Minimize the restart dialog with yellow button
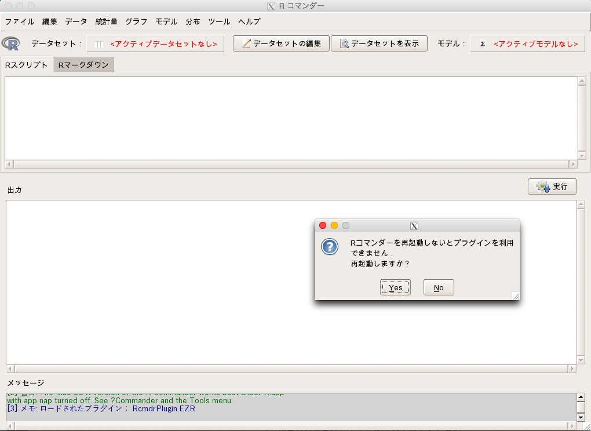This screenshot has width=591, height=431. pyautogui.click(x=334, y=225)
